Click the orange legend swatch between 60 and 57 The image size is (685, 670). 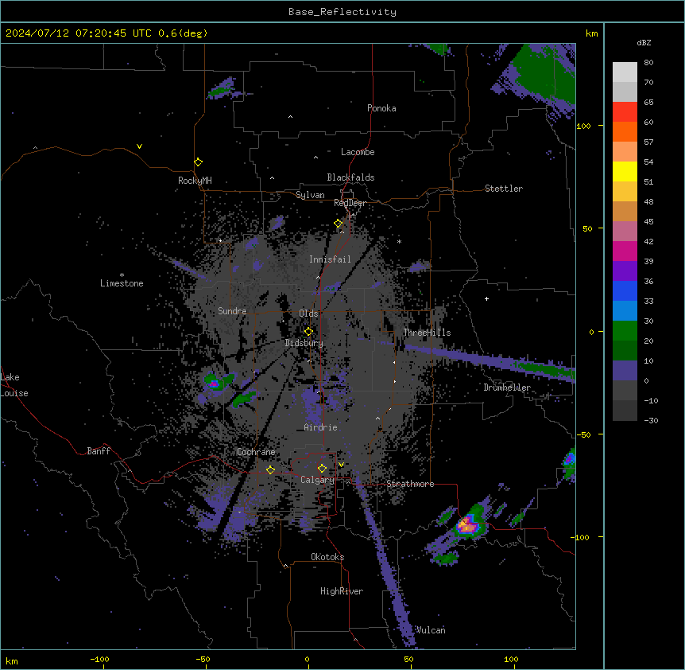tap(625, 131)
